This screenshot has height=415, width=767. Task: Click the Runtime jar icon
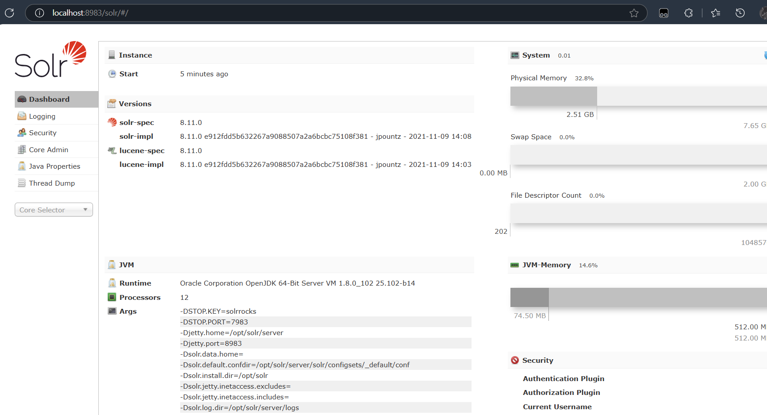112,283
